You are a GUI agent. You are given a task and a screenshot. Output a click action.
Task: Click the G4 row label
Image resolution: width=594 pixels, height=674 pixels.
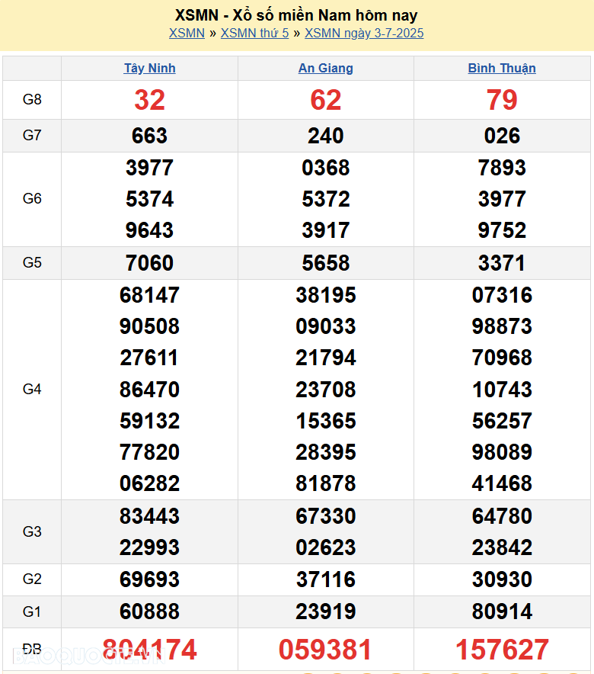pos(32,390)
